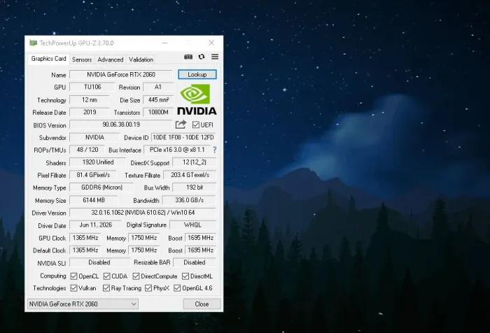Take a screenshot with the camera icon

point(188,57)
